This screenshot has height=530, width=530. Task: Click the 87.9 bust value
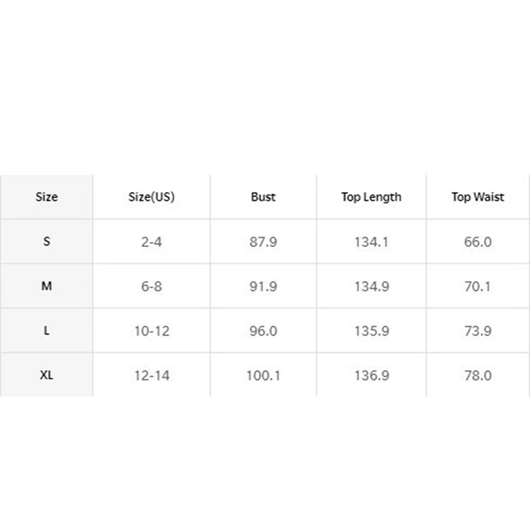pos(263,242)
